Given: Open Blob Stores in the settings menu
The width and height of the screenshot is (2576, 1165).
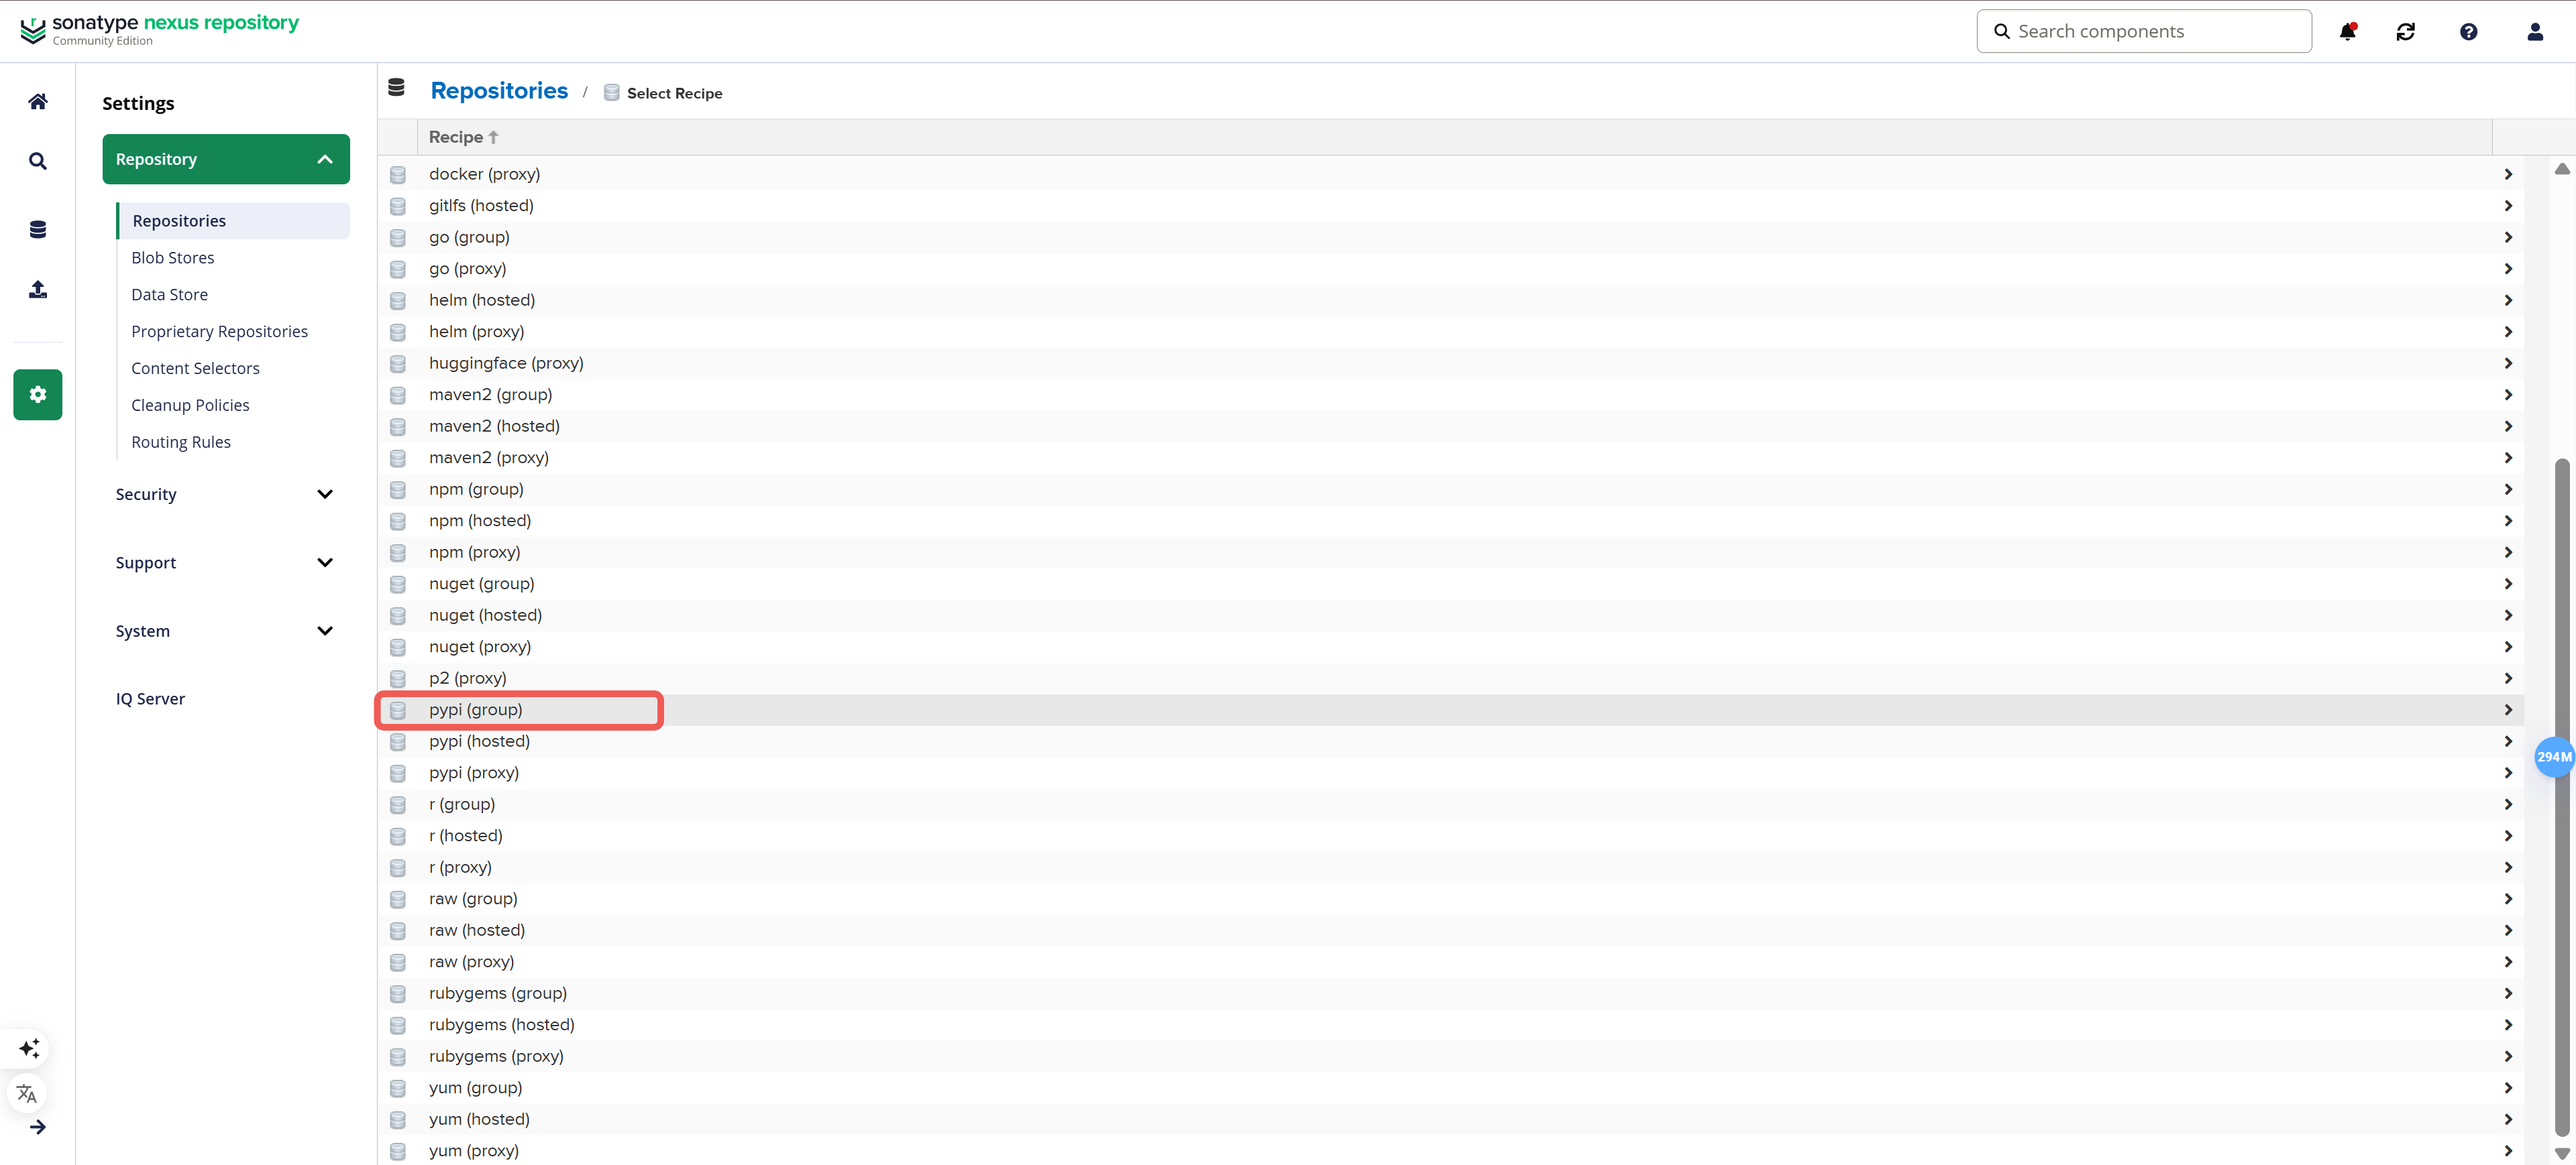Looking at the screenshot, I should (x=173, y=258).
